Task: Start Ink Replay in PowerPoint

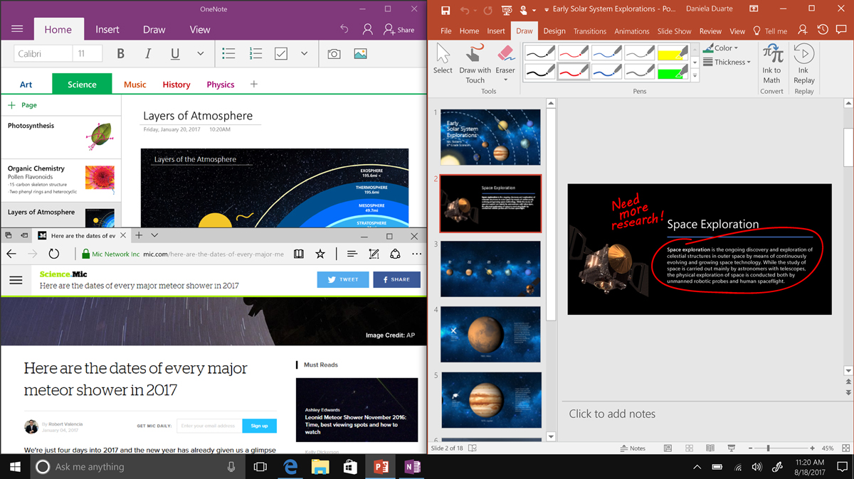Action: click(803, 64)
